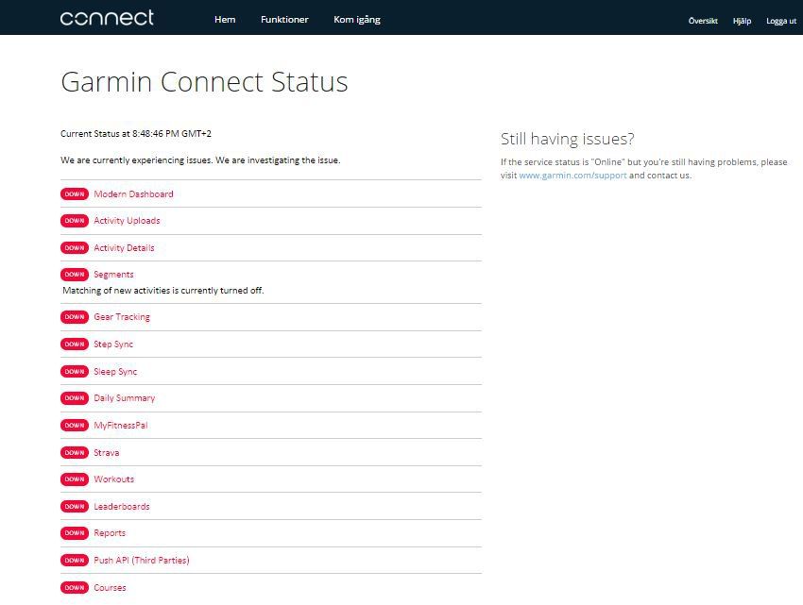
Task: Open Push API (Third Parties) entry
Action: click(142, 561)
